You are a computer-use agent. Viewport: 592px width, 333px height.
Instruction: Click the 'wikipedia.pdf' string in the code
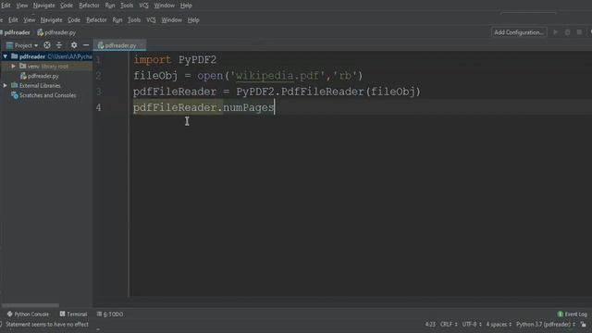[277, 76]
